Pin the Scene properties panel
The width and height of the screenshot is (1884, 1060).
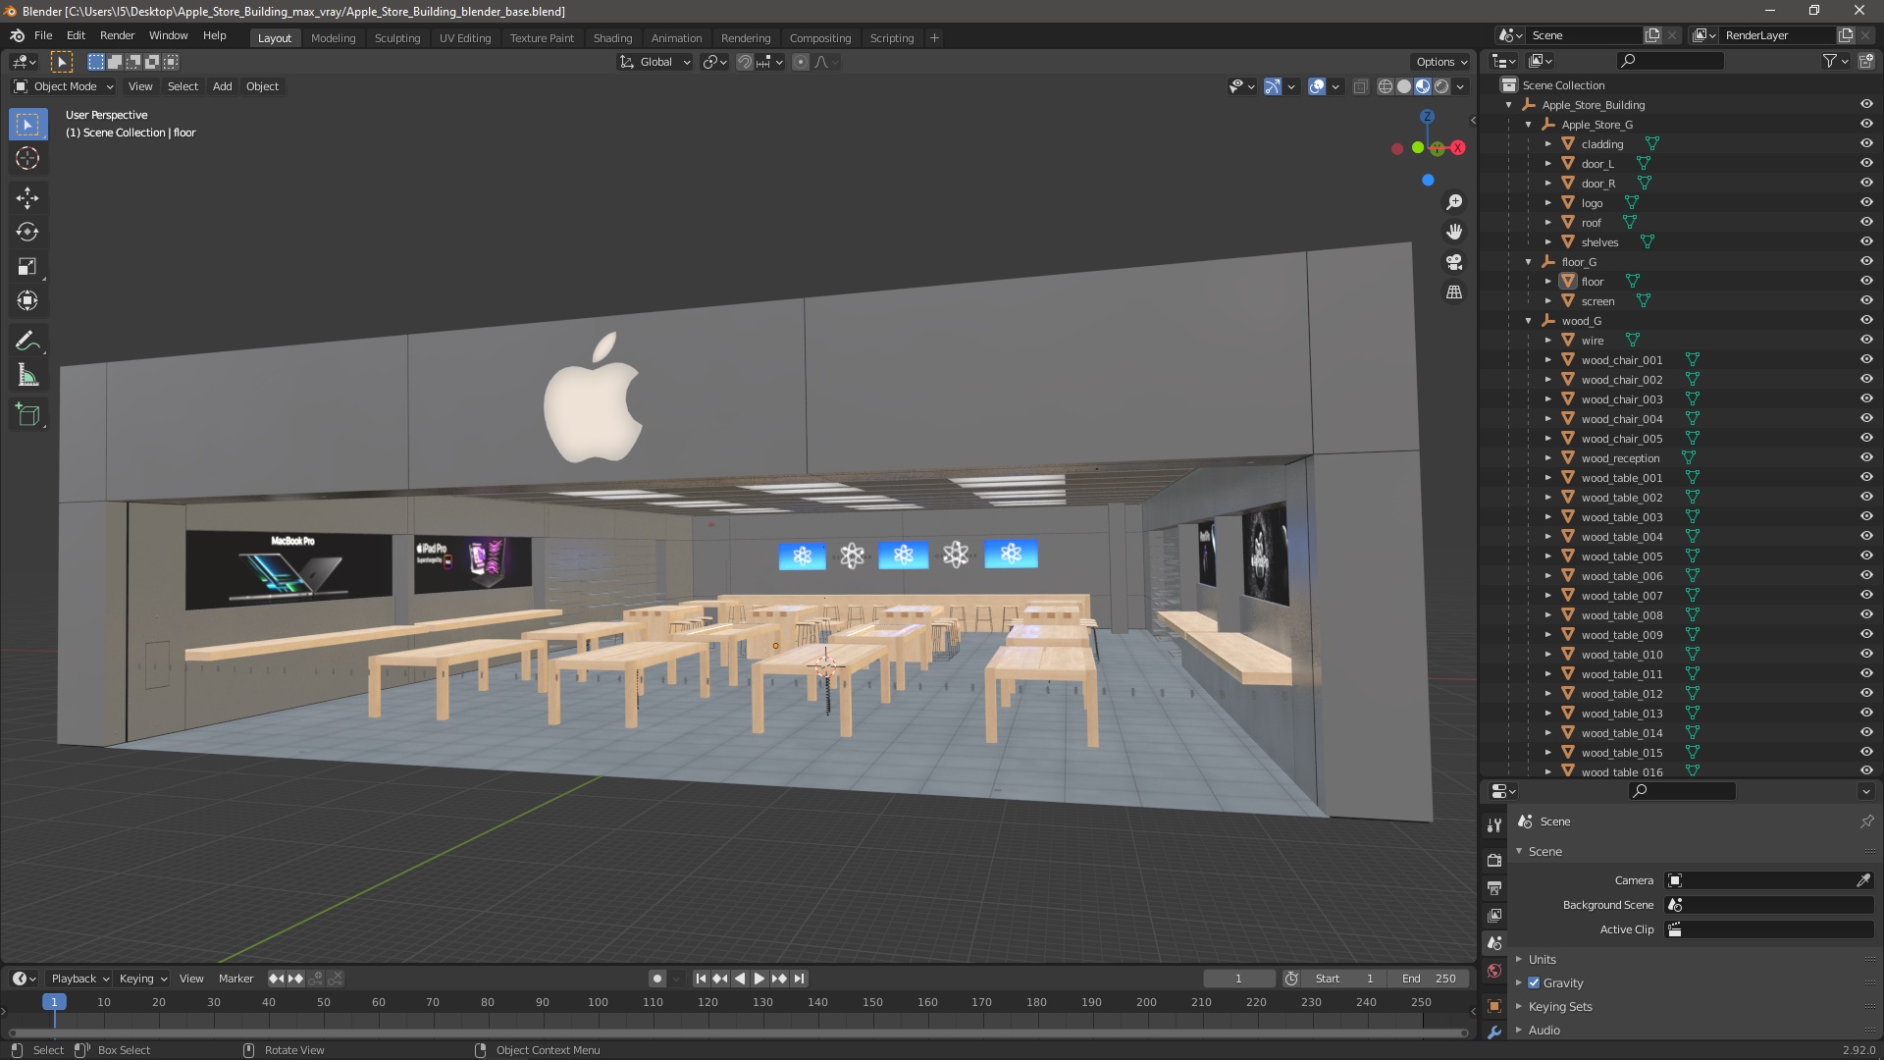(x=1866, y=821)
